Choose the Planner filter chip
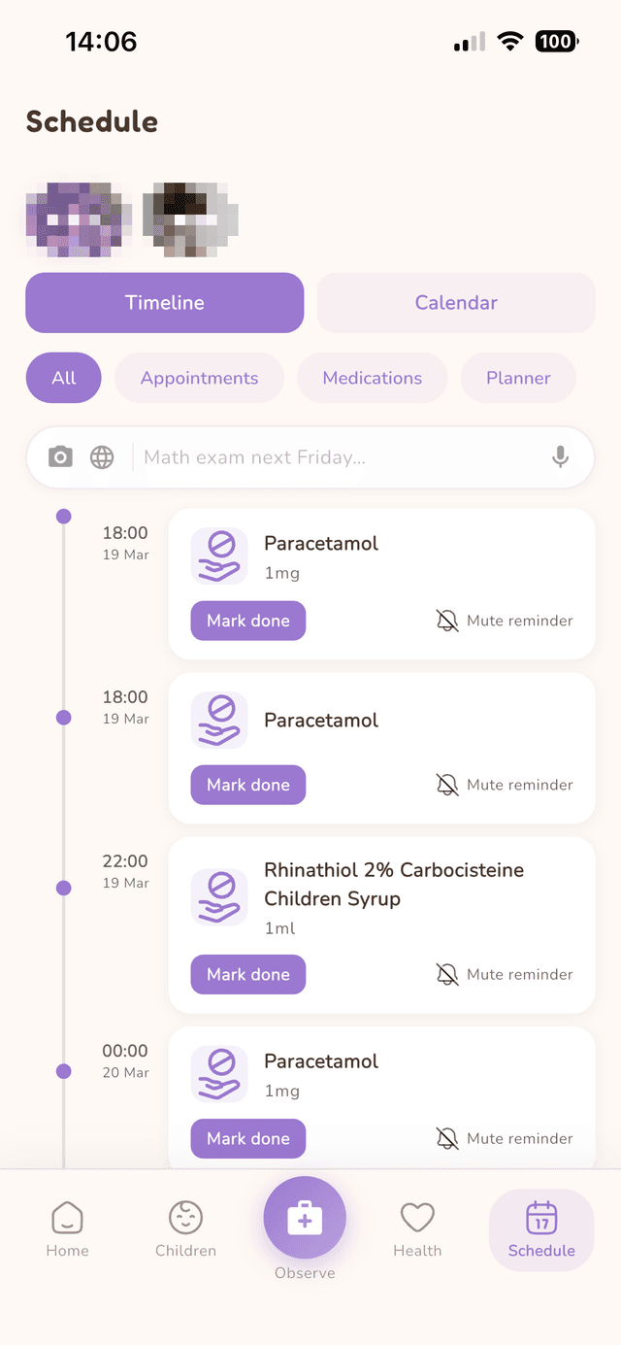 [518, 378]
